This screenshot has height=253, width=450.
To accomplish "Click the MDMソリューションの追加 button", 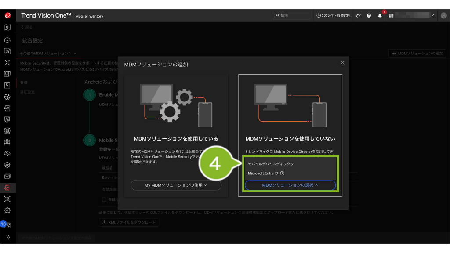I will tap(417, 53).
